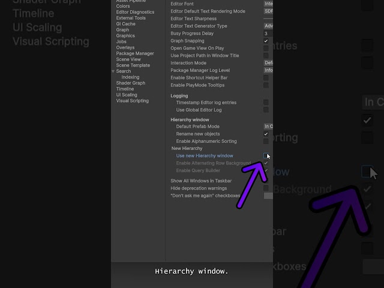The image size is (384, 288).
Task: Click the Graph Snapping label
Action: click(187, 41)
